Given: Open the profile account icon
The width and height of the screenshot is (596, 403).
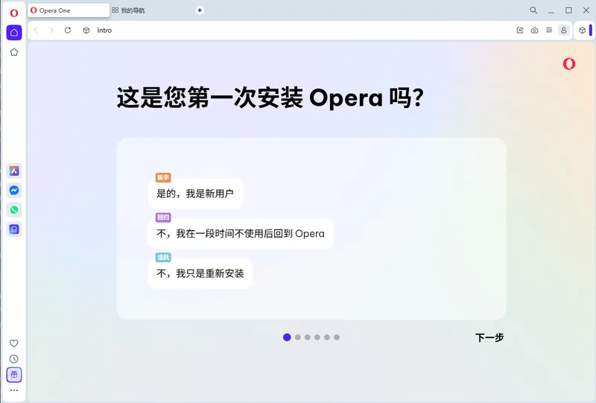Looking at the screenshot, I should (564, 31).
